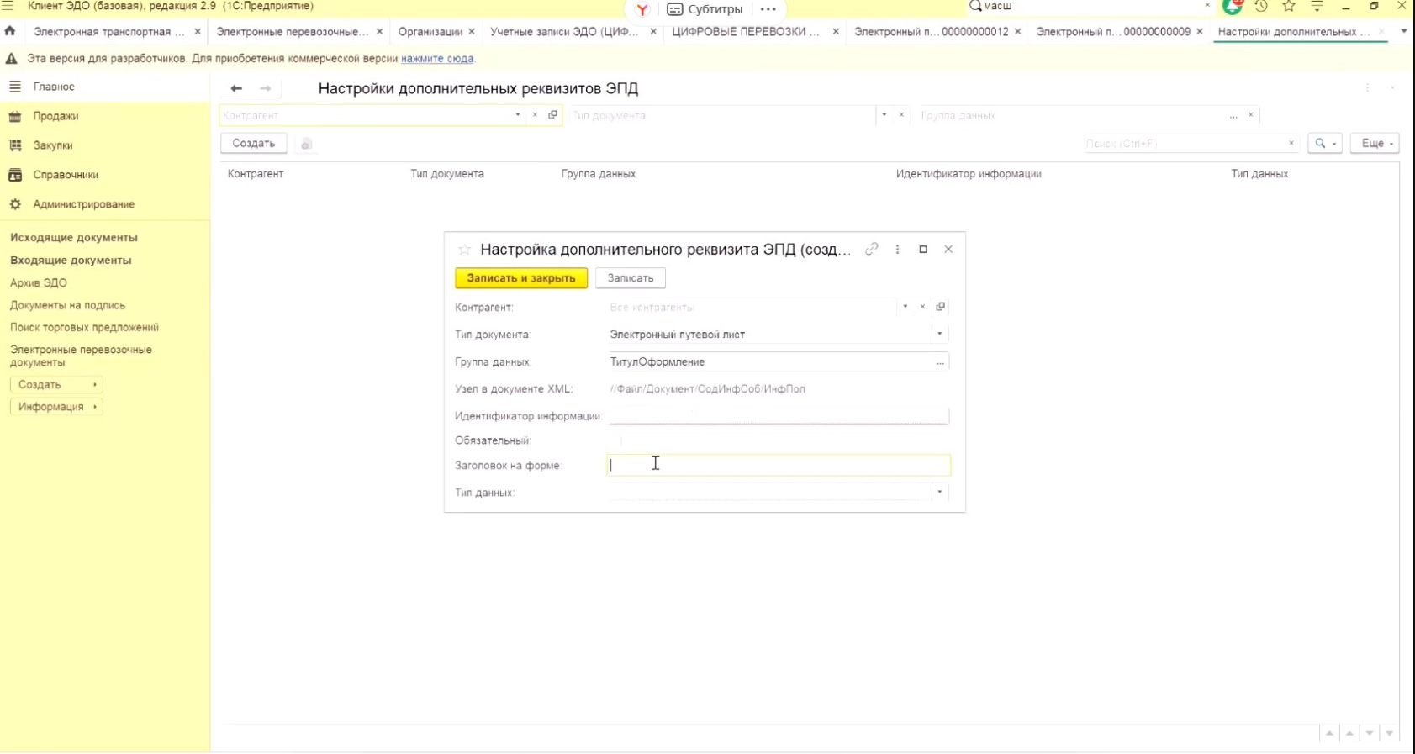Copy link to this form icon
Viewport: 1415px width, 754px height.
coord(872,250)
